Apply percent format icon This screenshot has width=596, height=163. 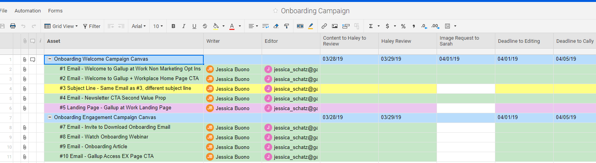pos(403,26)
